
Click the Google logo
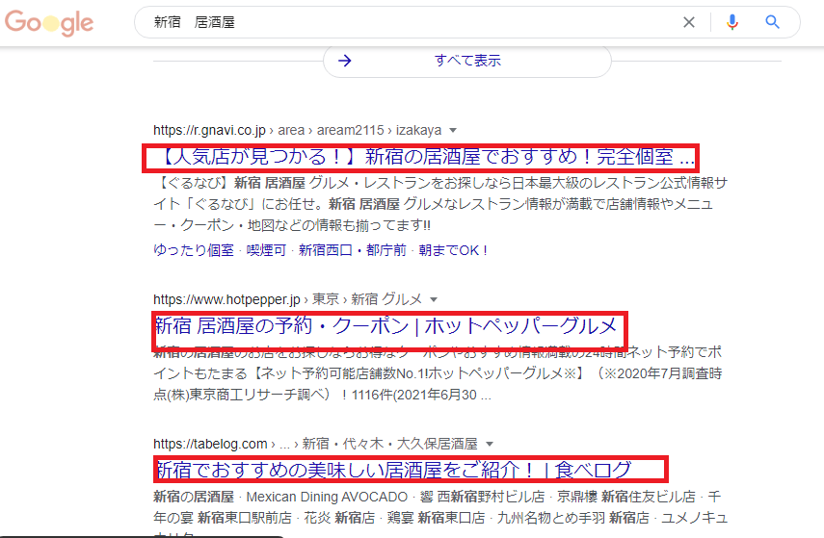tap(49, 22)
